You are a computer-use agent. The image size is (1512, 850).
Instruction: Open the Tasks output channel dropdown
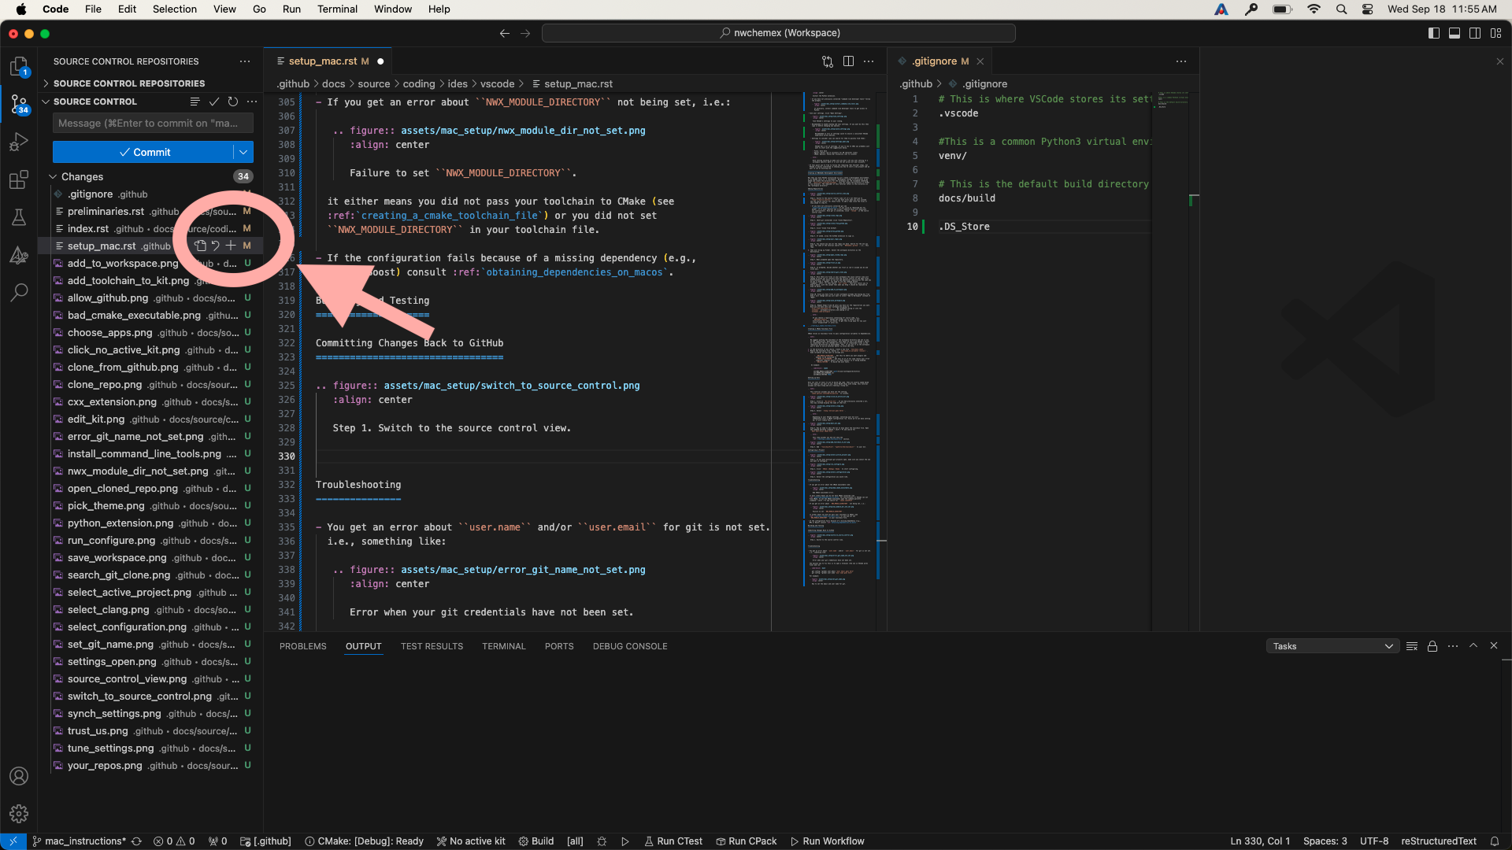click(1332, 646)
